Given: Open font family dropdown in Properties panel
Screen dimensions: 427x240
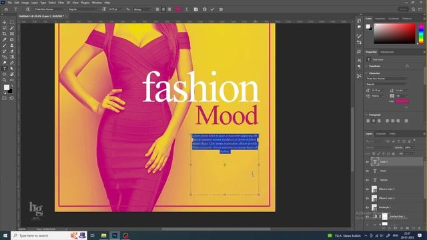Looking at the screenshot, I should 387,79.
